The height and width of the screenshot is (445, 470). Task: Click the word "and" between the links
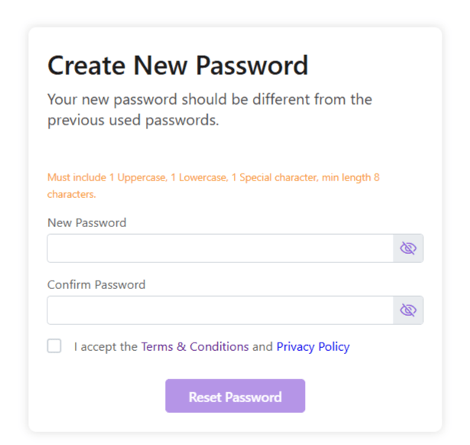point(262,346)
